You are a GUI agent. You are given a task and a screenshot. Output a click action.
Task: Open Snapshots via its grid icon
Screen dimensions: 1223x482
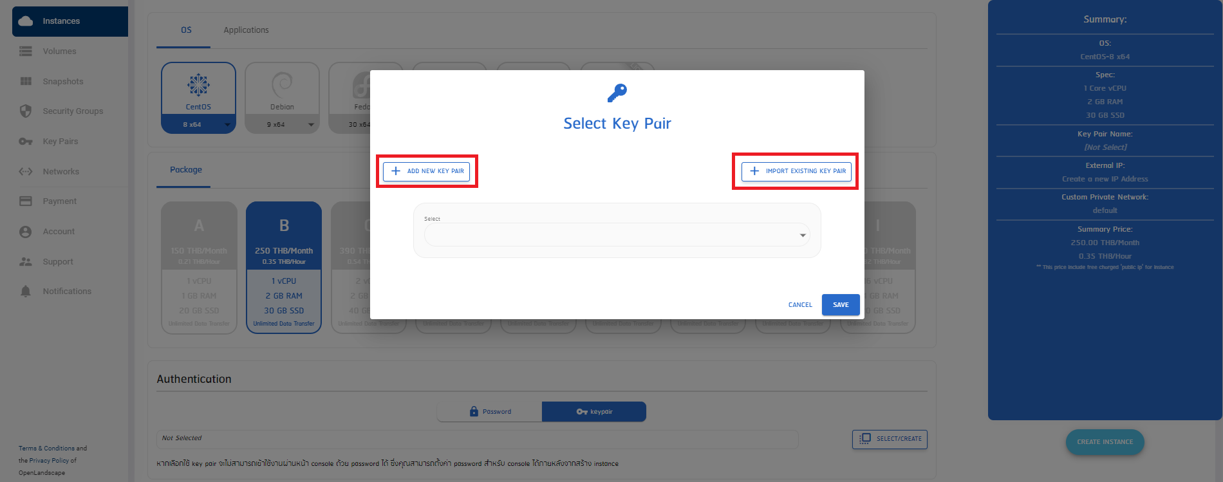click(x=26, y=82)
